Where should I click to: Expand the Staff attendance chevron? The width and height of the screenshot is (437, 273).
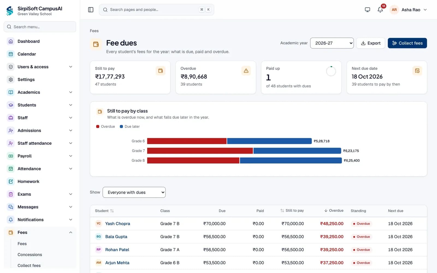tap(71, 143)
